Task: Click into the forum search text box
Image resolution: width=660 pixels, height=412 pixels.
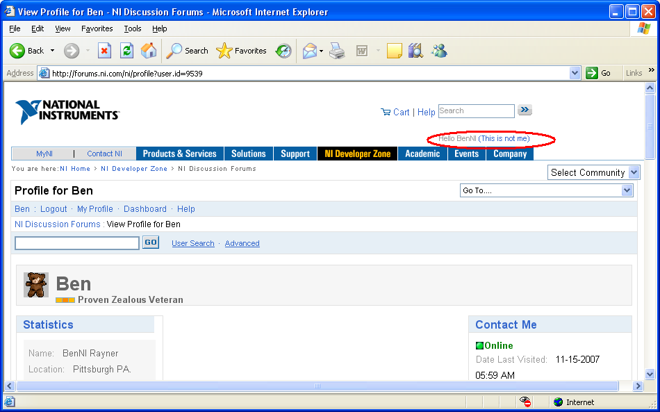Action: 77,243
